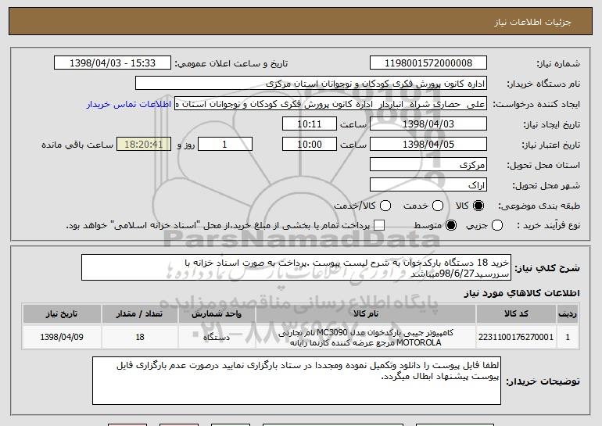Open the اطلاعات تماس خریدار link

129,104
